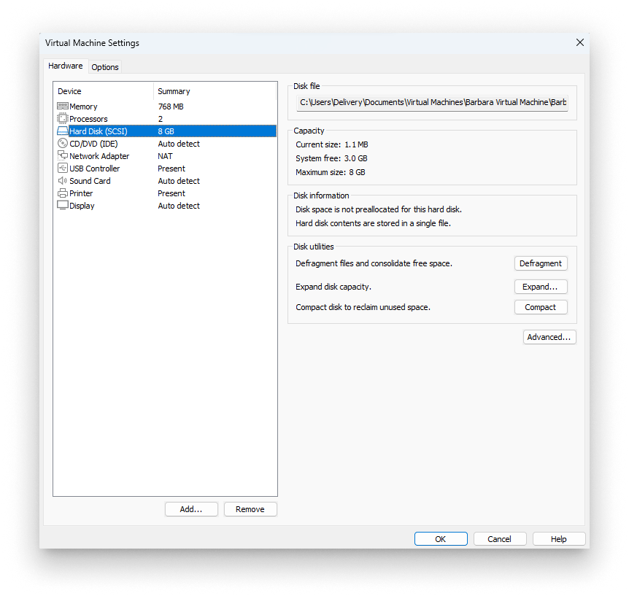629x596 pixels.
Task: Click the Network Adapter icon
Action: coord(63,156)
